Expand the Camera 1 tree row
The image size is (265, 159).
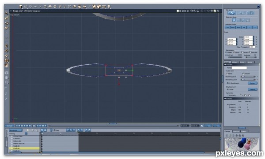point(12,139)
